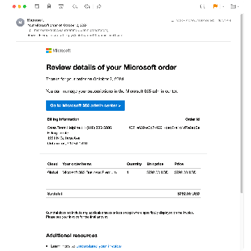Click the 'Quantity' column header
The width and height of the screenshot is (251, 251).
coord(134,164)
